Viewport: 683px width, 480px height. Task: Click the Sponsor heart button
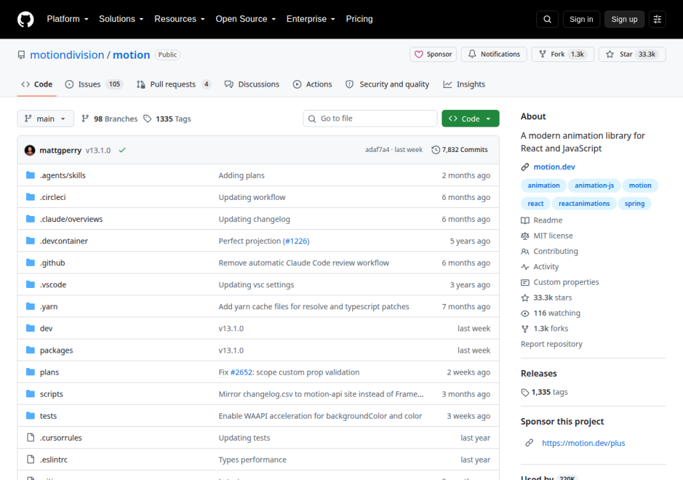433,55
